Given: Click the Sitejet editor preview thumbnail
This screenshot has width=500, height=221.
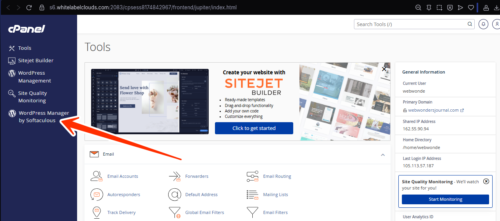Looking at the screenshot, I should click(x=150, y=102).
